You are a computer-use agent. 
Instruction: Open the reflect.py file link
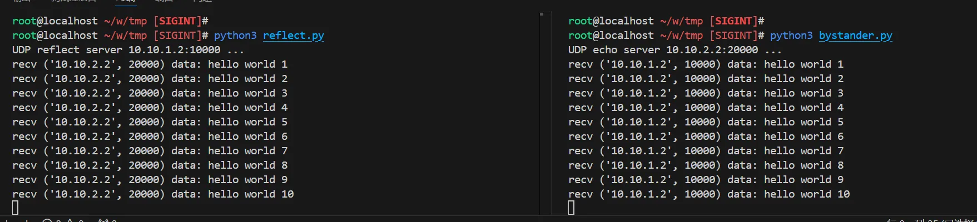click(293, 36)
